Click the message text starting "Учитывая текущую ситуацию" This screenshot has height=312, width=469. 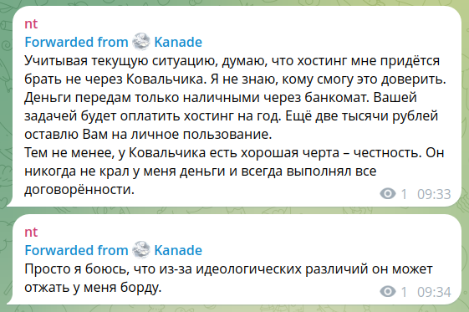coord(235,125)
